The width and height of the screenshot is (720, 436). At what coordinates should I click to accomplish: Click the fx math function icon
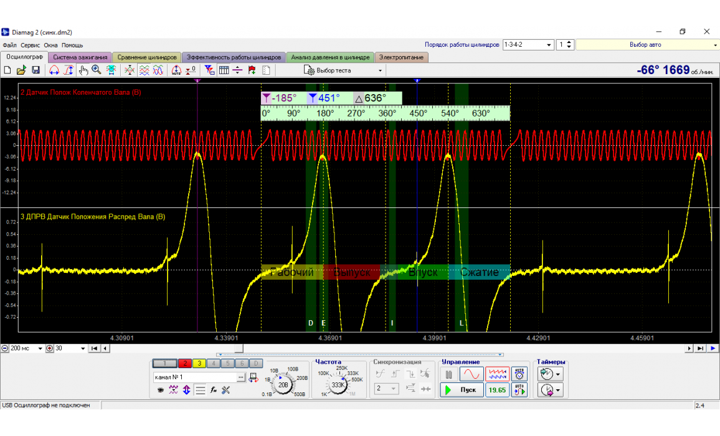(213, 390)
